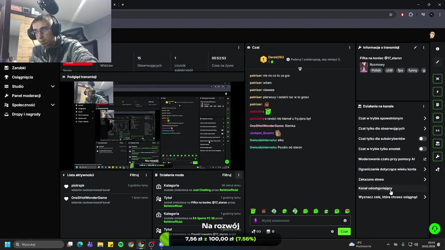Screen dimensions: 445x250
Task: Click the pencil icon in right toolbar
Action: (x=437, y=62)
